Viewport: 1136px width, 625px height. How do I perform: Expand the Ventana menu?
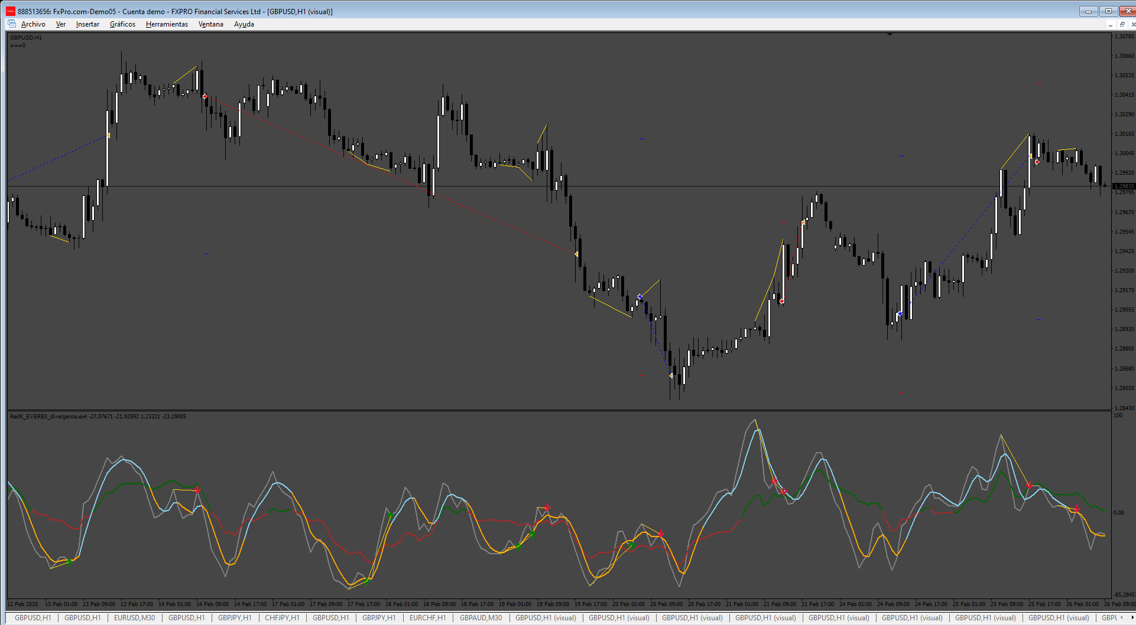pos(210,24)
